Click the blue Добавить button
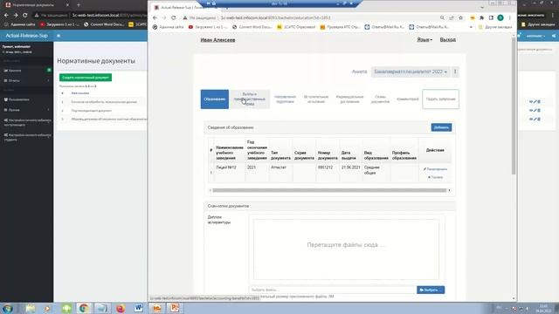The height and width of the screenshot is (314, 559). click(x=441, y=127)
